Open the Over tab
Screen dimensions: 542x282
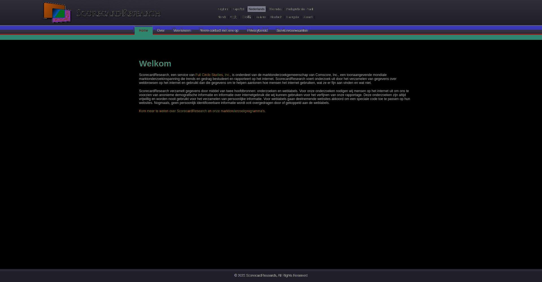161,31
